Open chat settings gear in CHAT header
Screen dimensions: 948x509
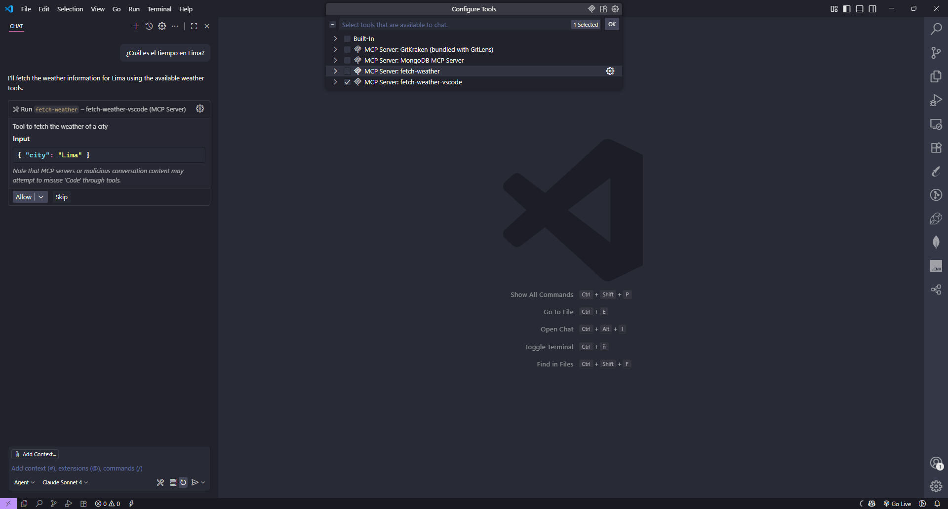coord(162,26)
